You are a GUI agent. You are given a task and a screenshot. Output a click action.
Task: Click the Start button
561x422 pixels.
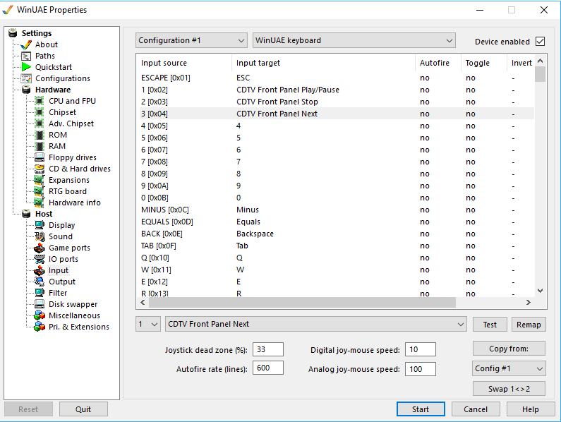pyautogui.click(x=421, y=409)
